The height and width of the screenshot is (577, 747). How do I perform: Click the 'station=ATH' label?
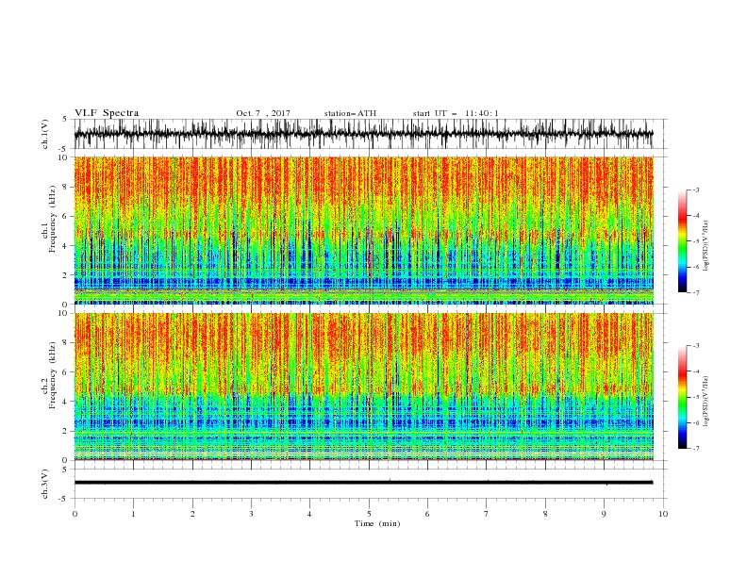[350, 113]
